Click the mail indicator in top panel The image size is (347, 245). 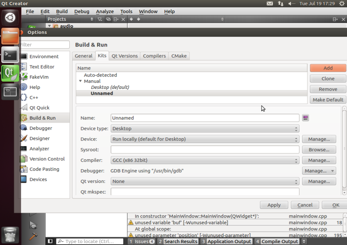[x=270, y=3]
